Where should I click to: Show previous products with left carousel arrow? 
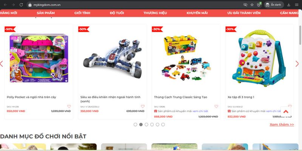2,64
